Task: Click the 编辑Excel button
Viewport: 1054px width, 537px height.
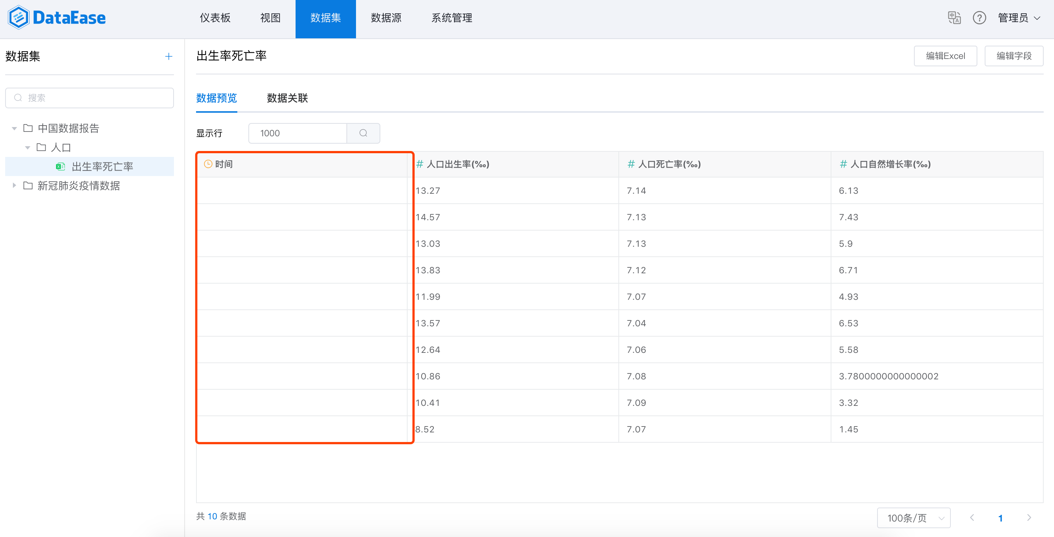Action: pos(945,56)
